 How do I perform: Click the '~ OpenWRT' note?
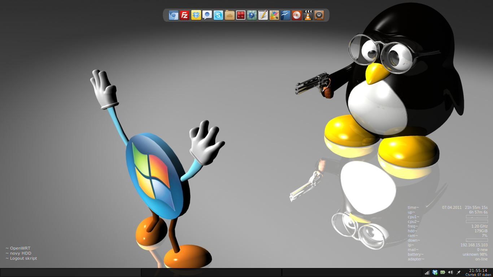18,248
